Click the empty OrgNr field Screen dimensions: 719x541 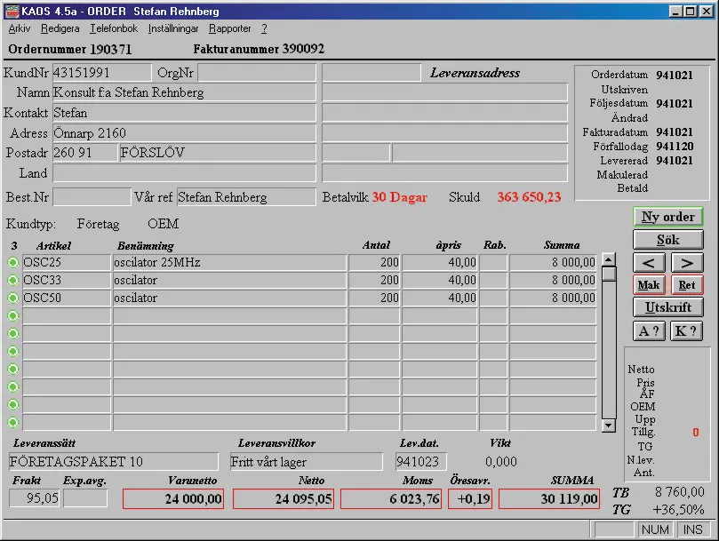tap(257, 73)
